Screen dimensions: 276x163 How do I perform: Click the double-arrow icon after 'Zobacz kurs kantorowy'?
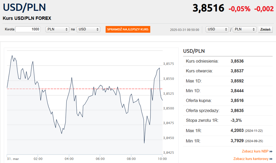[x=271, y=159]
